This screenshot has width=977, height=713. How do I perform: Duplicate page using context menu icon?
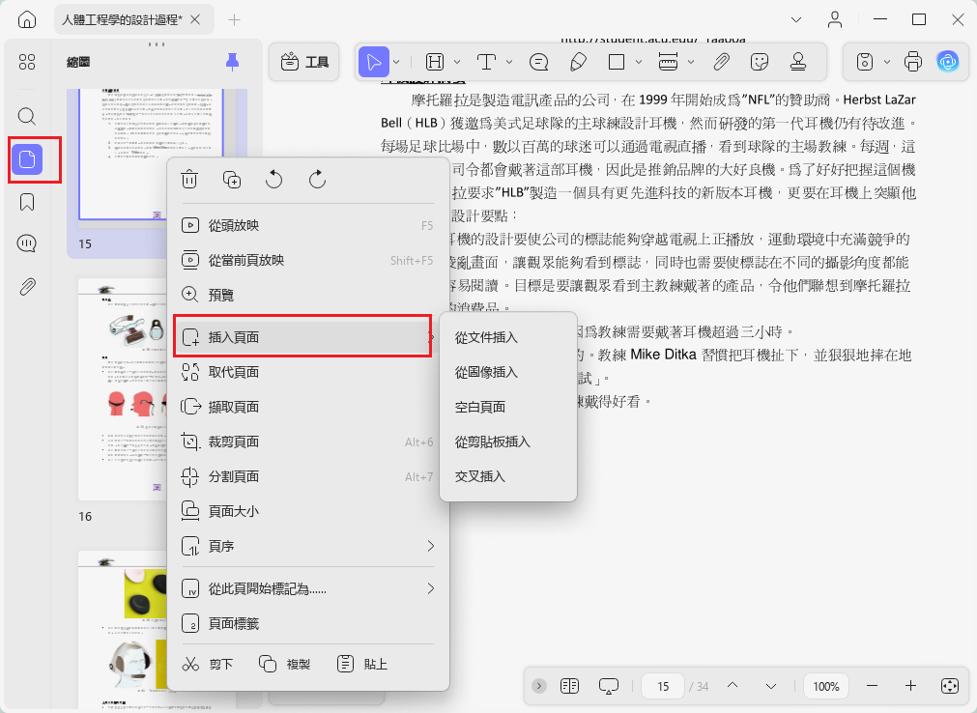pos(232,180)
